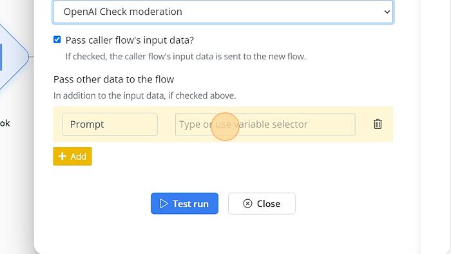
Task: Click the "Pass other data to the flow" heading
Action: tap(113, 79)
